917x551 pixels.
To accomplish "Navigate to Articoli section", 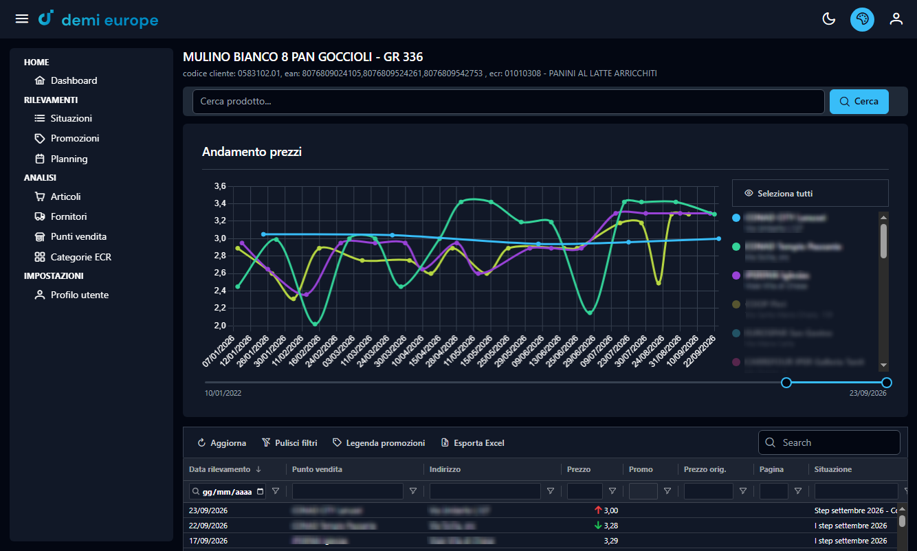I will pyautogui.click(x=58, y=196).
